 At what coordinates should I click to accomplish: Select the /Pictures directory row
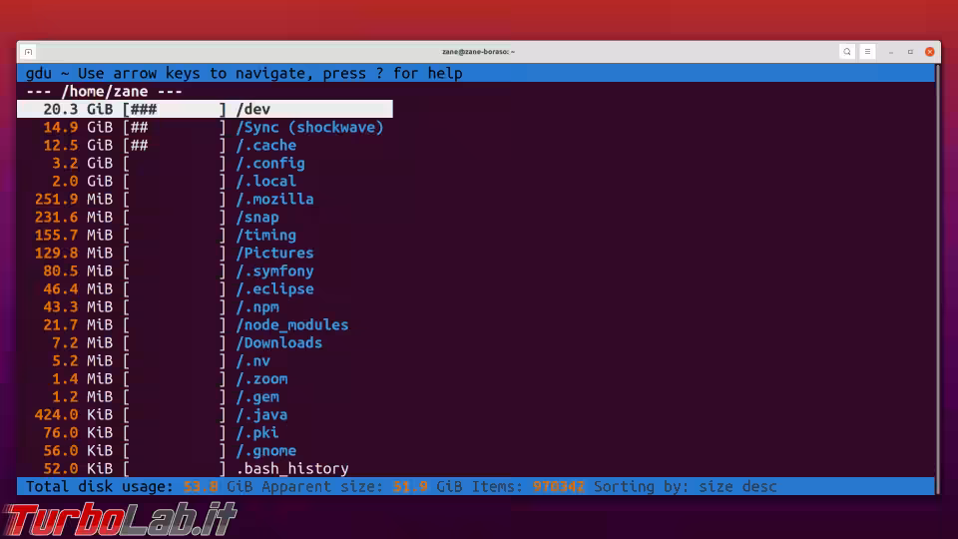tap(205, 253)
